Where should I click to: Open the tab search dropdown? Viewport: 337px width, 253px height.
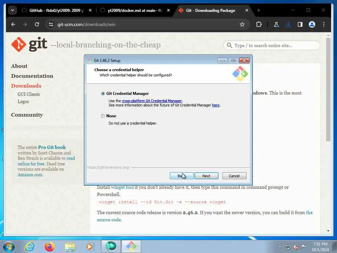point(13,10)
